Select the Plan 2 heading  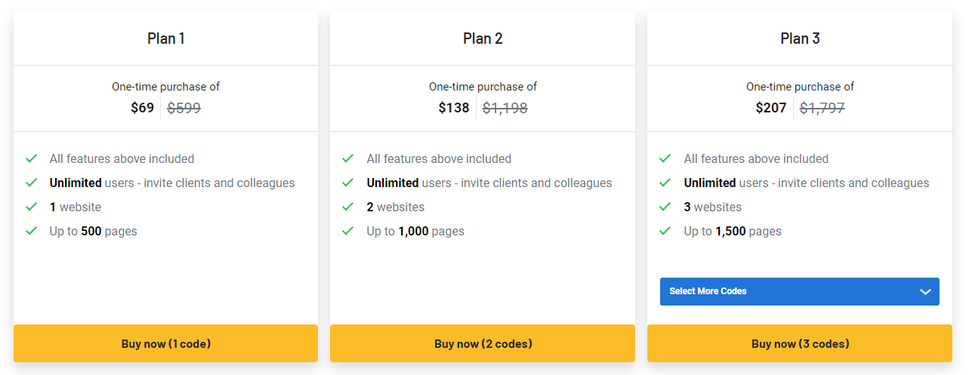pyautogui.click(x=483, y=38)
